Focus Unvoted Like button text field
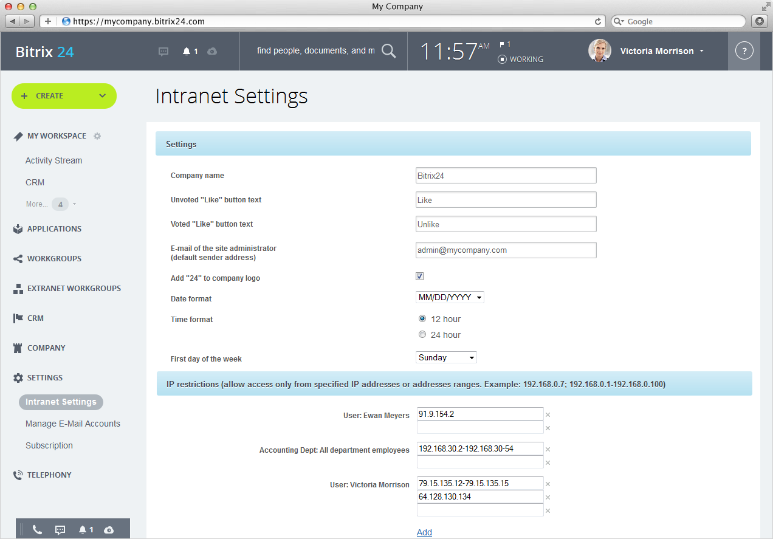773x539 pixels. click(x=506, y=199)
